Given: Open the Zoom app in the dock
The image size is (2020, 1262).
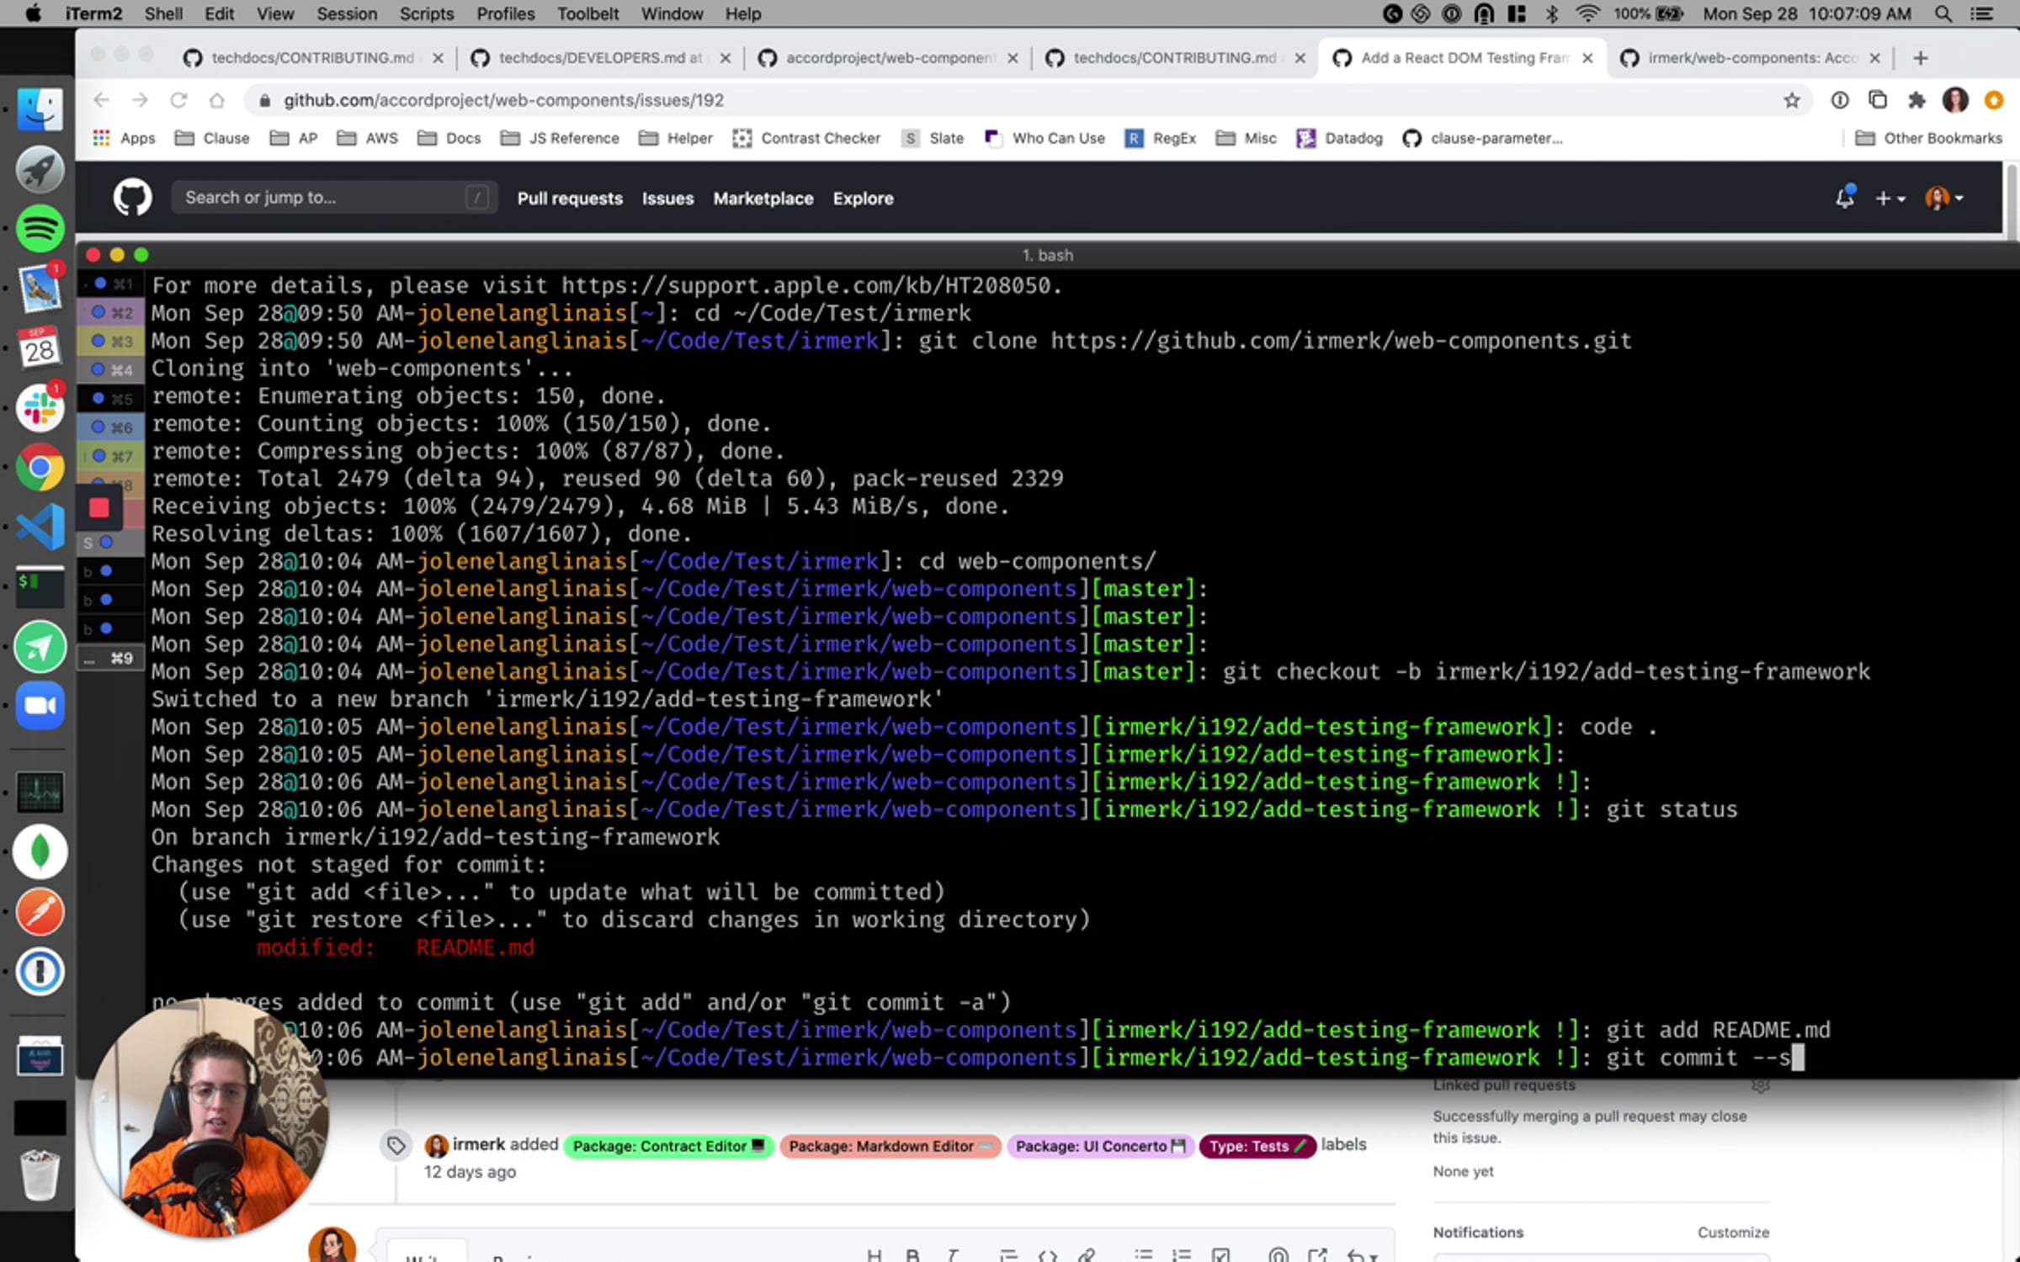Looking at the screenshot, I should [40, 705].
